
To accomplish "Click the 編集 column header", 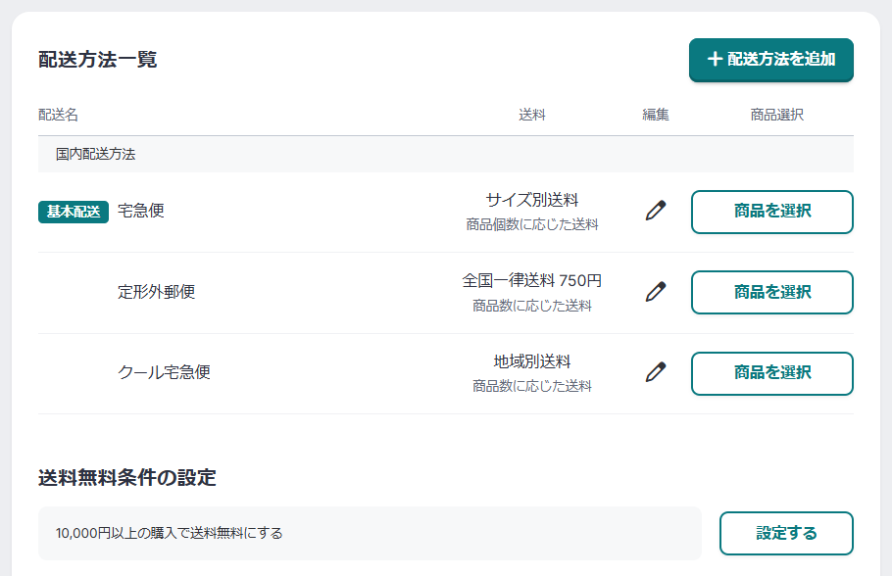I will coord(656,115).
